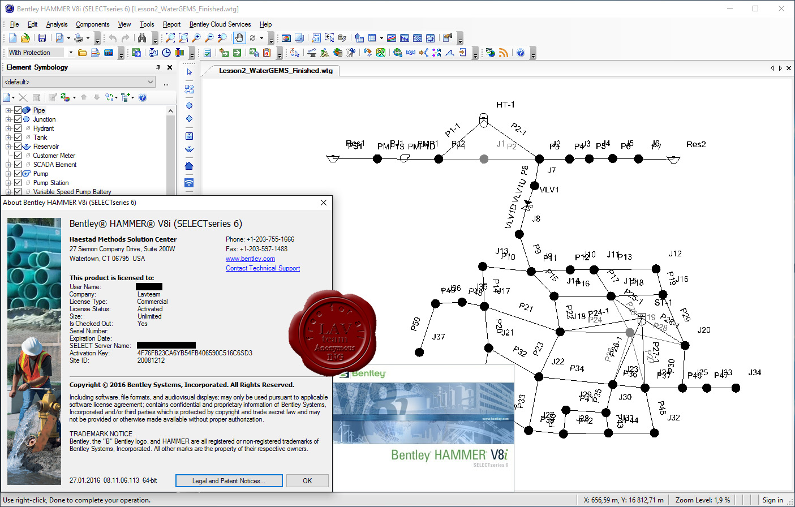Expand the Pipe tree node

(x=8, y=110)
